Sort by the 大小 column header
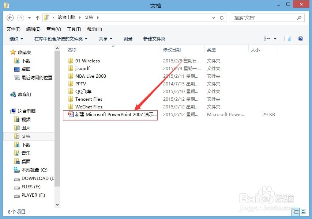The image size is (312, 219). [x=255, y=50]
